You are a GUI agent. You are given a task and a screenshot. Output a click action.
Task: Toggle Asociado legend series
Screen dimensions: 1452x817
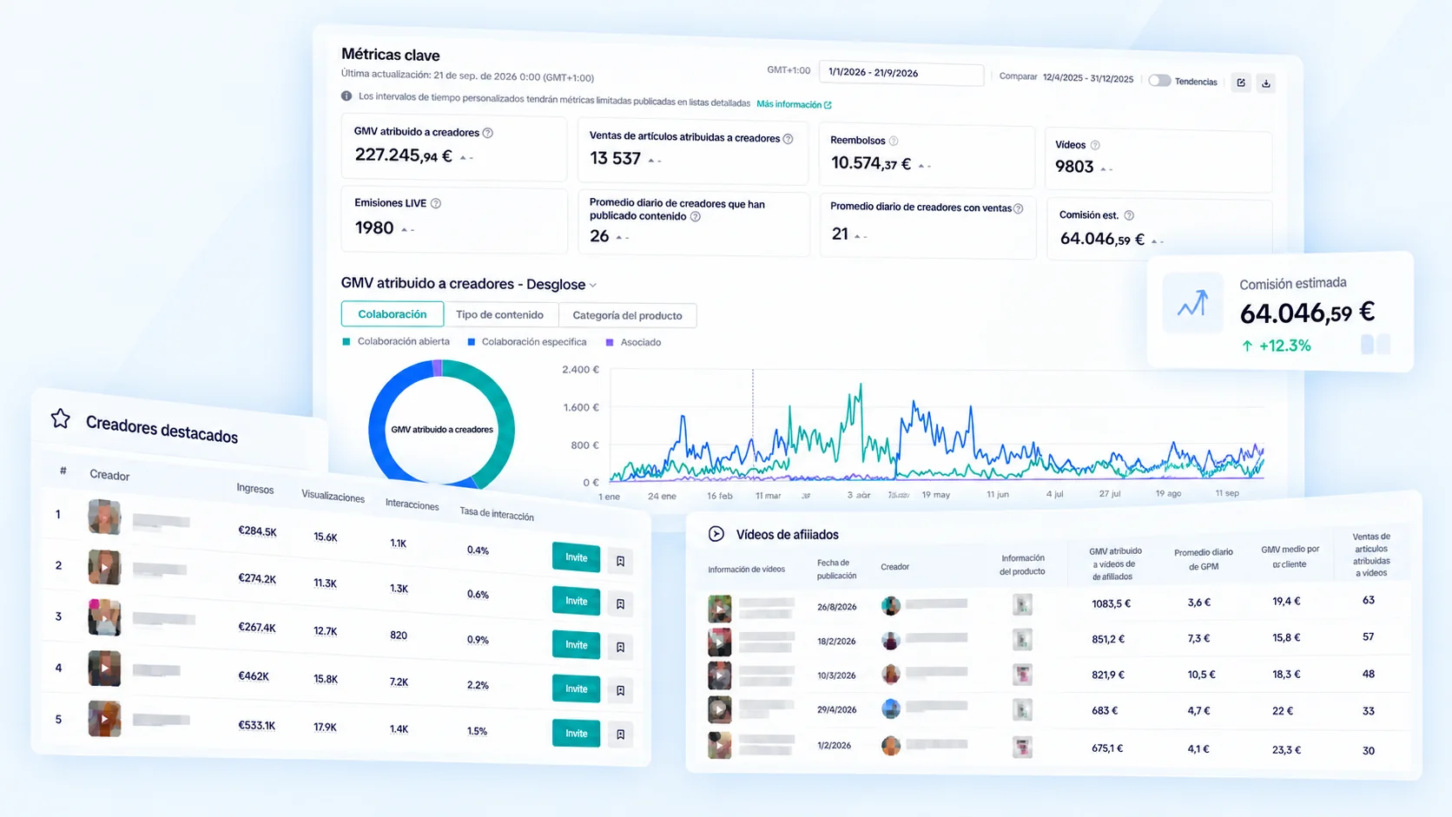(x=634, y=342)
